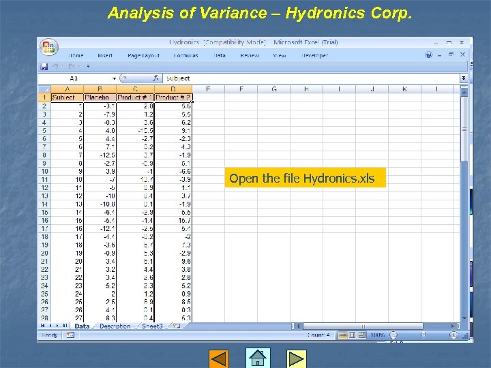Switch to the Data sheet tab
The height and width of the screenshot is (368, 491).
[x=82, y=326]
